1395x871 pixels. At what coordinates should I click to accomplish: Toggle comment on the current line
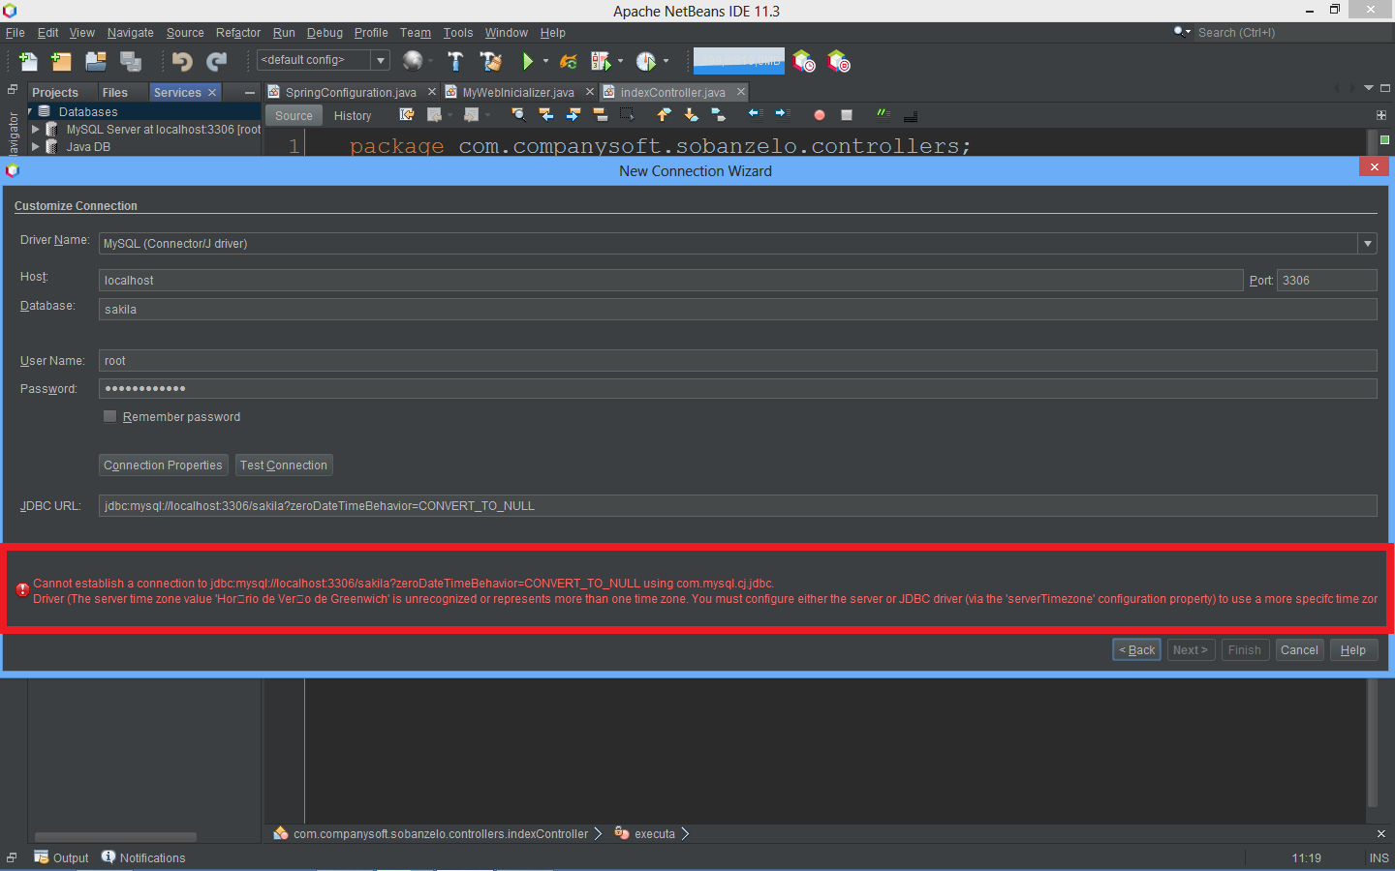click(882, 115)
